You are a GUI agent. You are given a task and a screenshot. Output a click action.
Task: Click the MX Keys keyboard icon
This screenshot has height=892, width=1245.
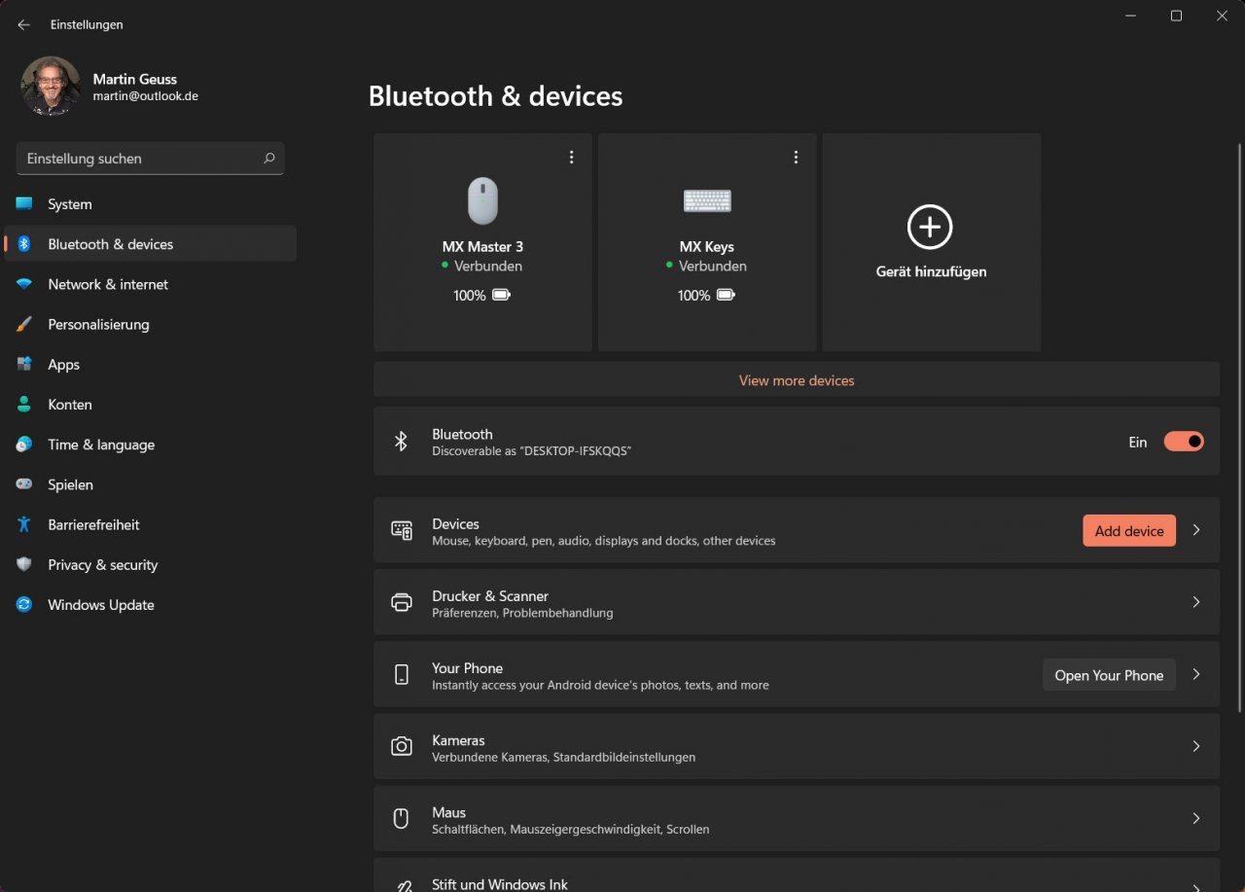tap(707, 200)
